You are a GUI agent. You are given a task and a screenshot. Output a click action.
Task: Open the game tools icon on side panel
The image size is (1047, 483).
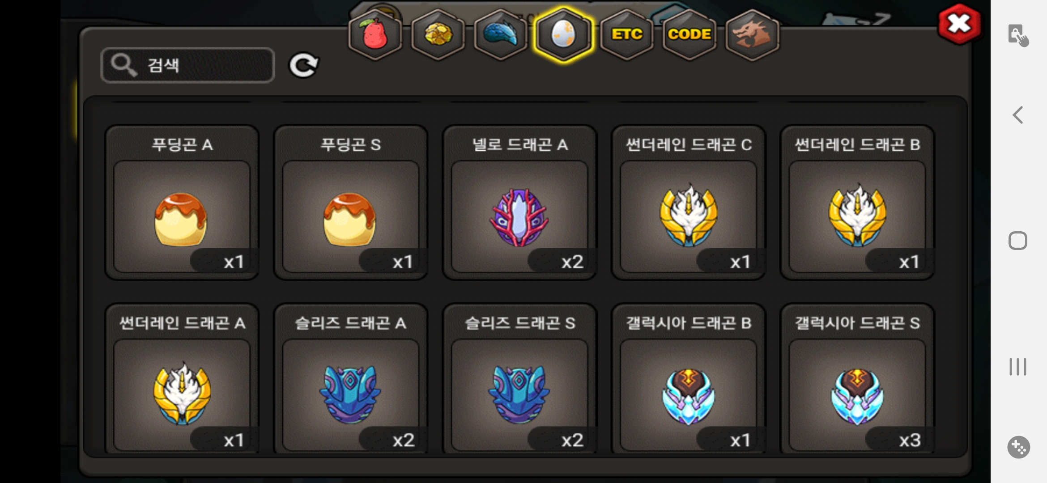point(1018,447)
